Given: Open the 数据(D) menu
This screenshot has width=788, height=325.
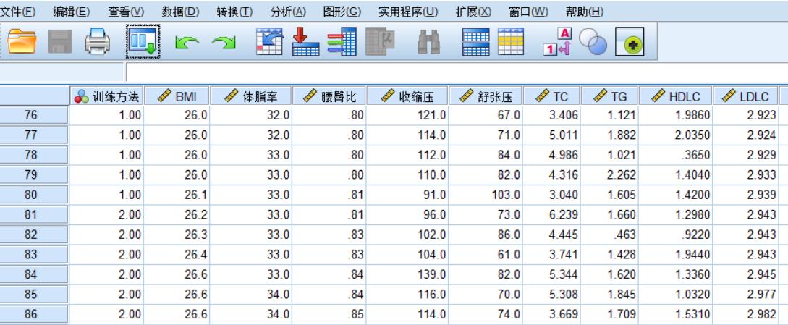Looking at the screenshot, I should 180,12.
